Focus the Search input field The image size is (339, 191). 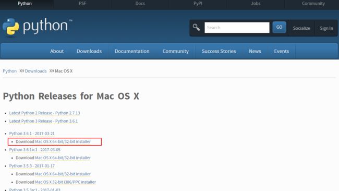point(237,28)
